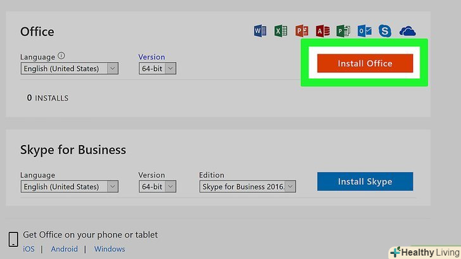Click the Word app icon
The image size is (461, 259).
pos(260,31)
